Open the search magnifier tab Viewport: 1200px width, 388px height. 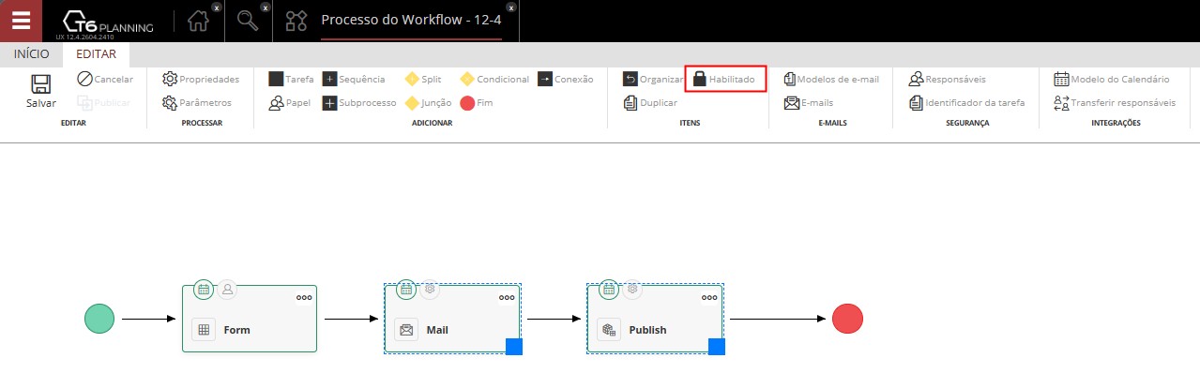[x=248, y=21]
